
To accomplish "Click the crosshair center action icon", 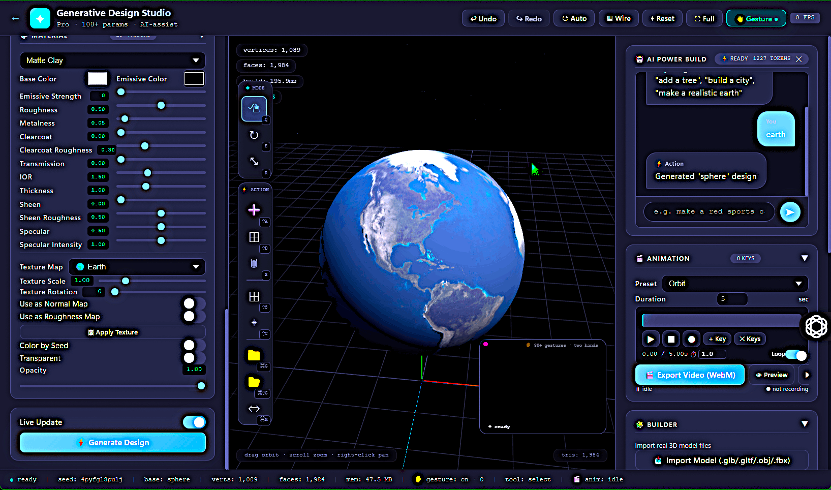I will [254, 322].
